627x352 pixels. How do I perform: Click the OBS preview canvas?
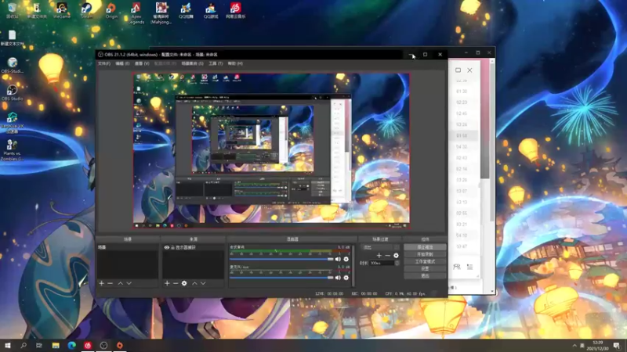click(x=271, y=150)
